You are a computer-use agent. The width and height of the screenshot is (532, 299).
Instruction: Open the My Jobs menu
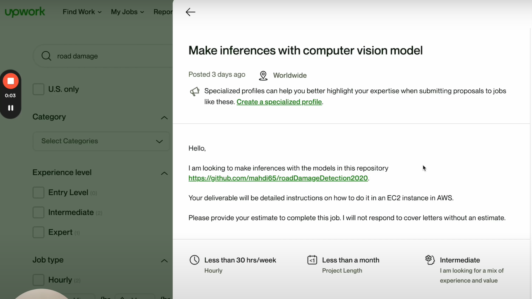(127, 12)
